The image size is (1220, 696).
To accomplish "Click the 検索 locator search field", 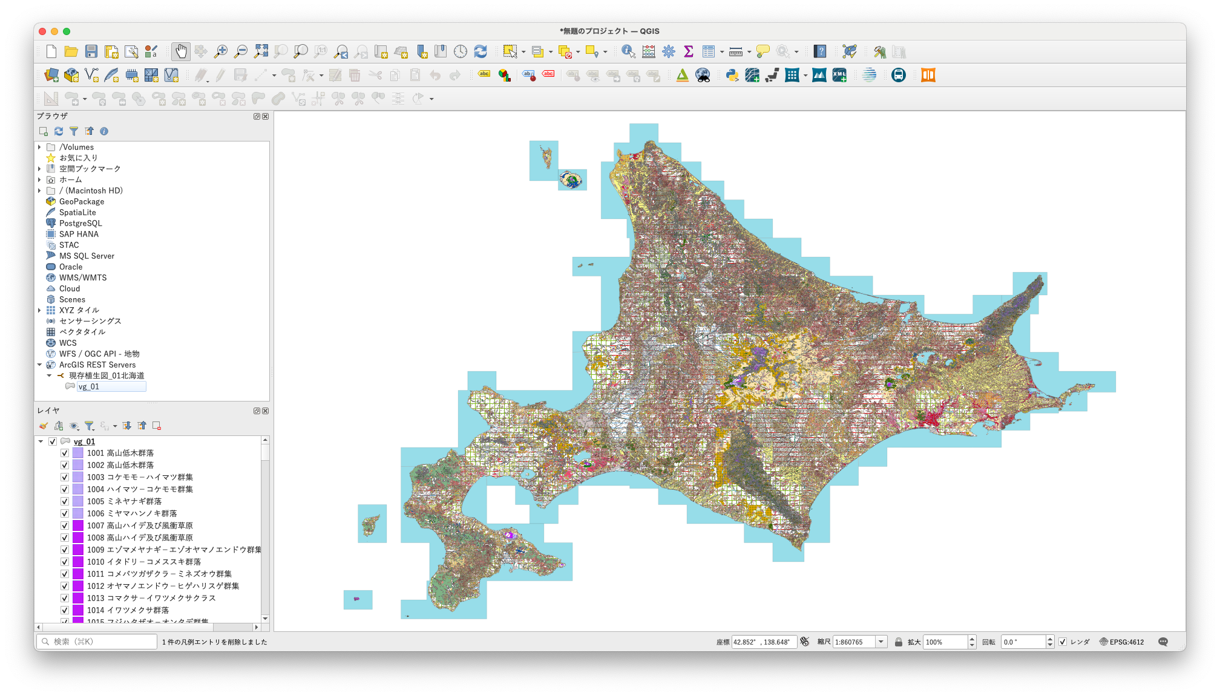I will [x=97, y=642].
